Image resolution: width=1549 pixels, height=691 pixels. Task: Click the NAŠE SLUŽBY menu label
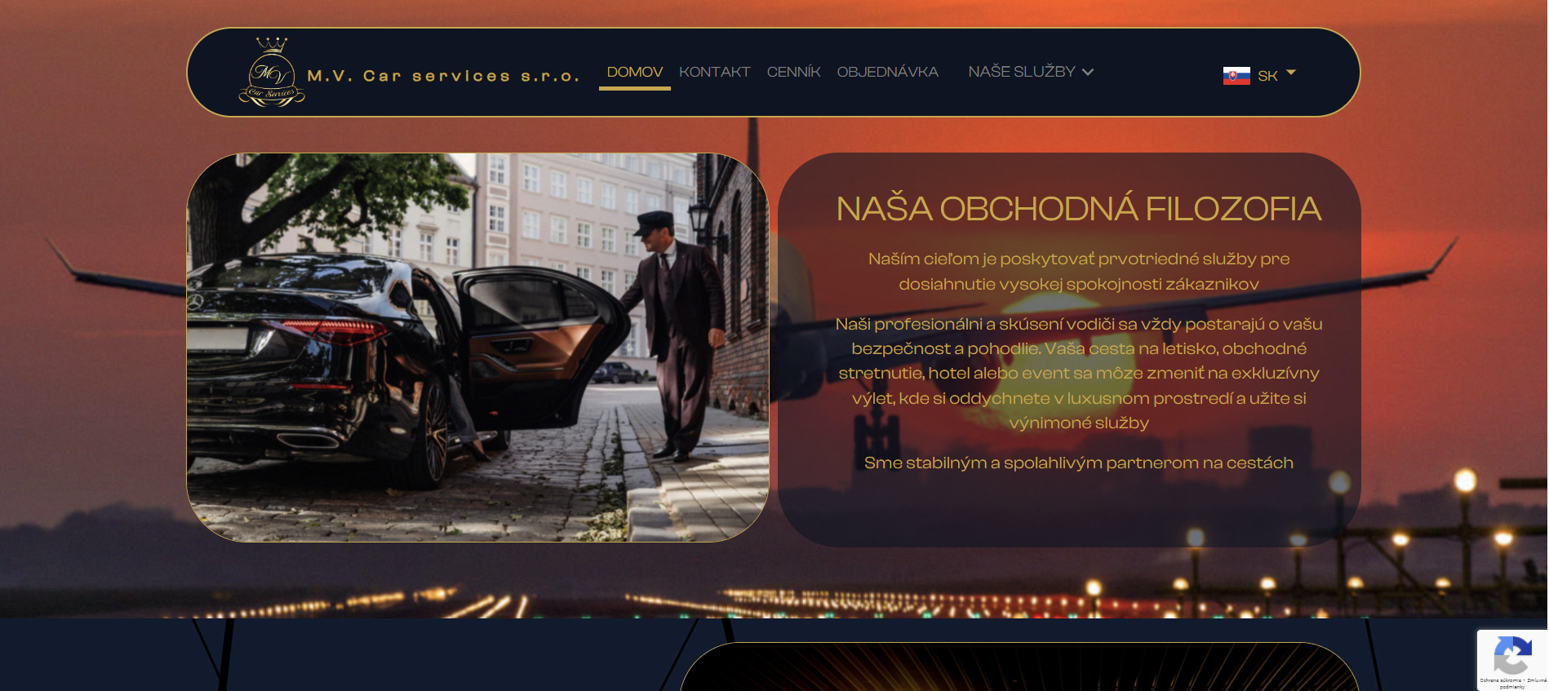click(x=1022, y=72)
